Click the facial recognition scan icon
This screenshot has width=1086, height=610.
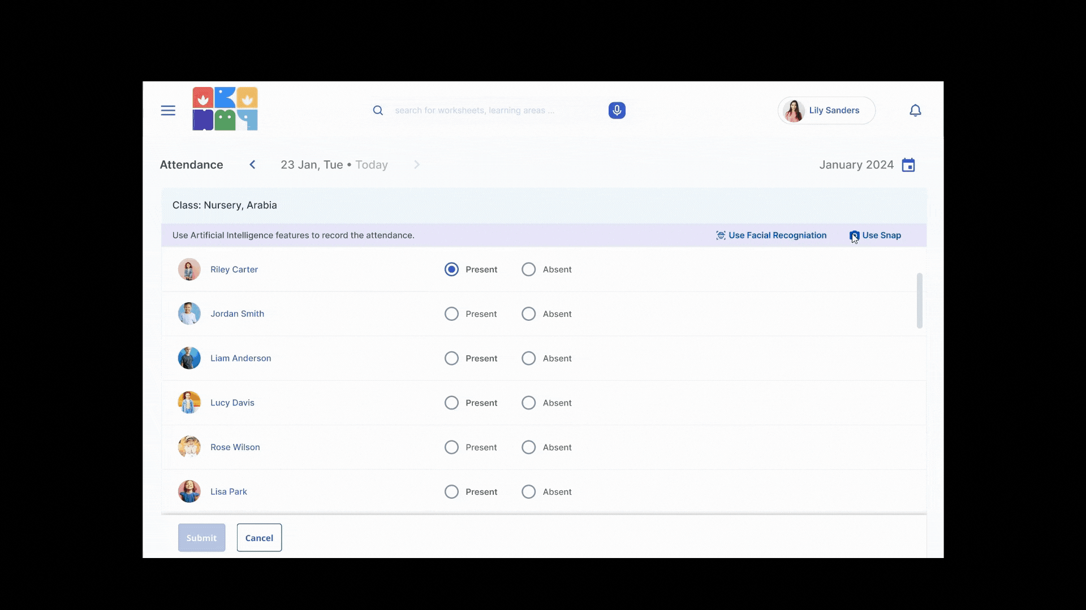721,236
